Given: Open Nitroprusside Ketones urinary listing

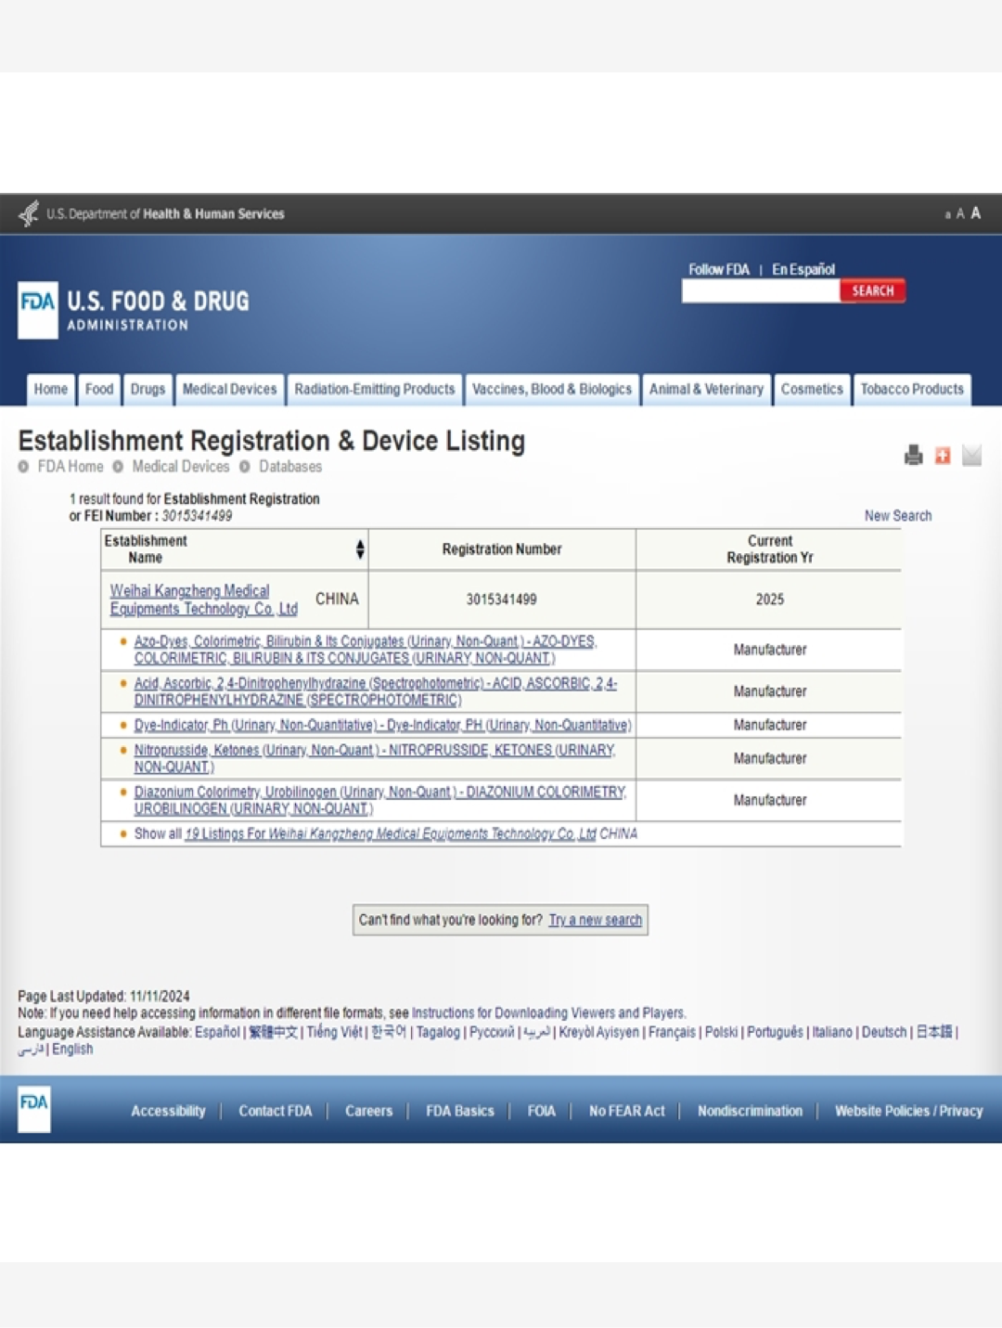Looking at the screenshot, I should click(x=375, y=758).
